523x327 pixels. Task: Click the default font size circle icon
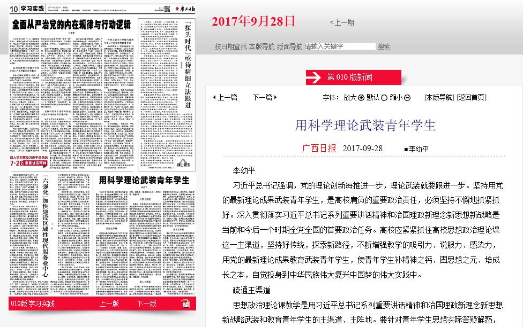pos(384,98)
